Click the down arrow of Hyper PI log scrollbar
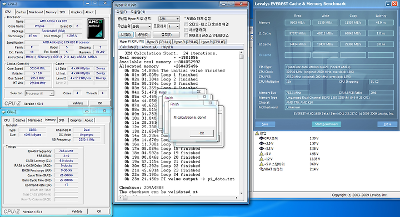Viewport: 400px width, 217px height. (241, 193)
